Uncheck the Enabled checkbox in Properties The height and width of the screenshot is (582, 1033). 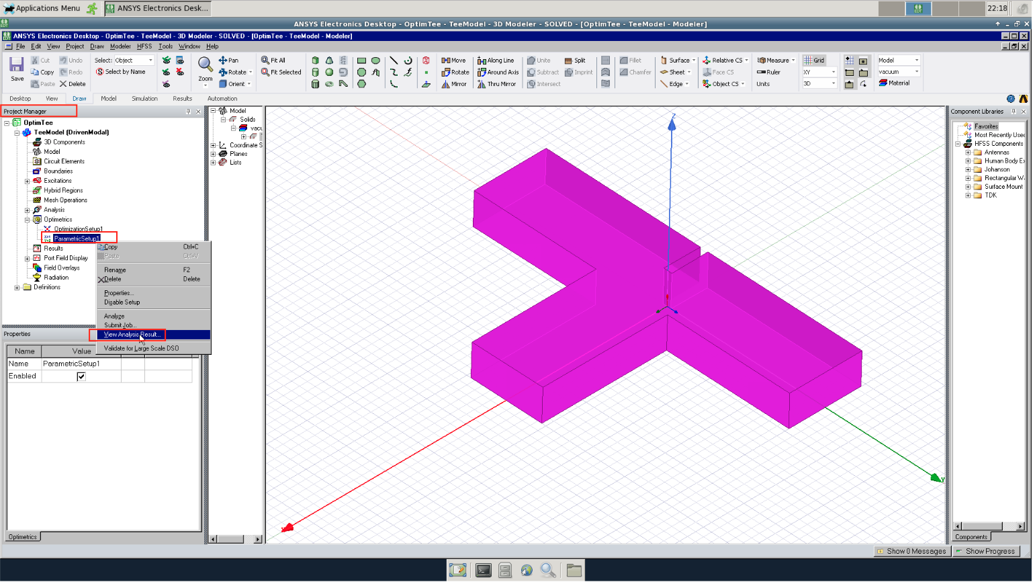(81, 376)
